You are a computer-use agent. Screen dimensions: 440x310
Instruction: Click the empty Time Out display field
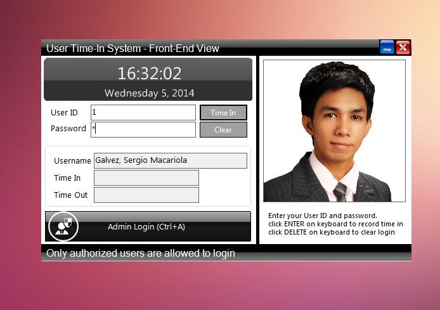point(146,195)
